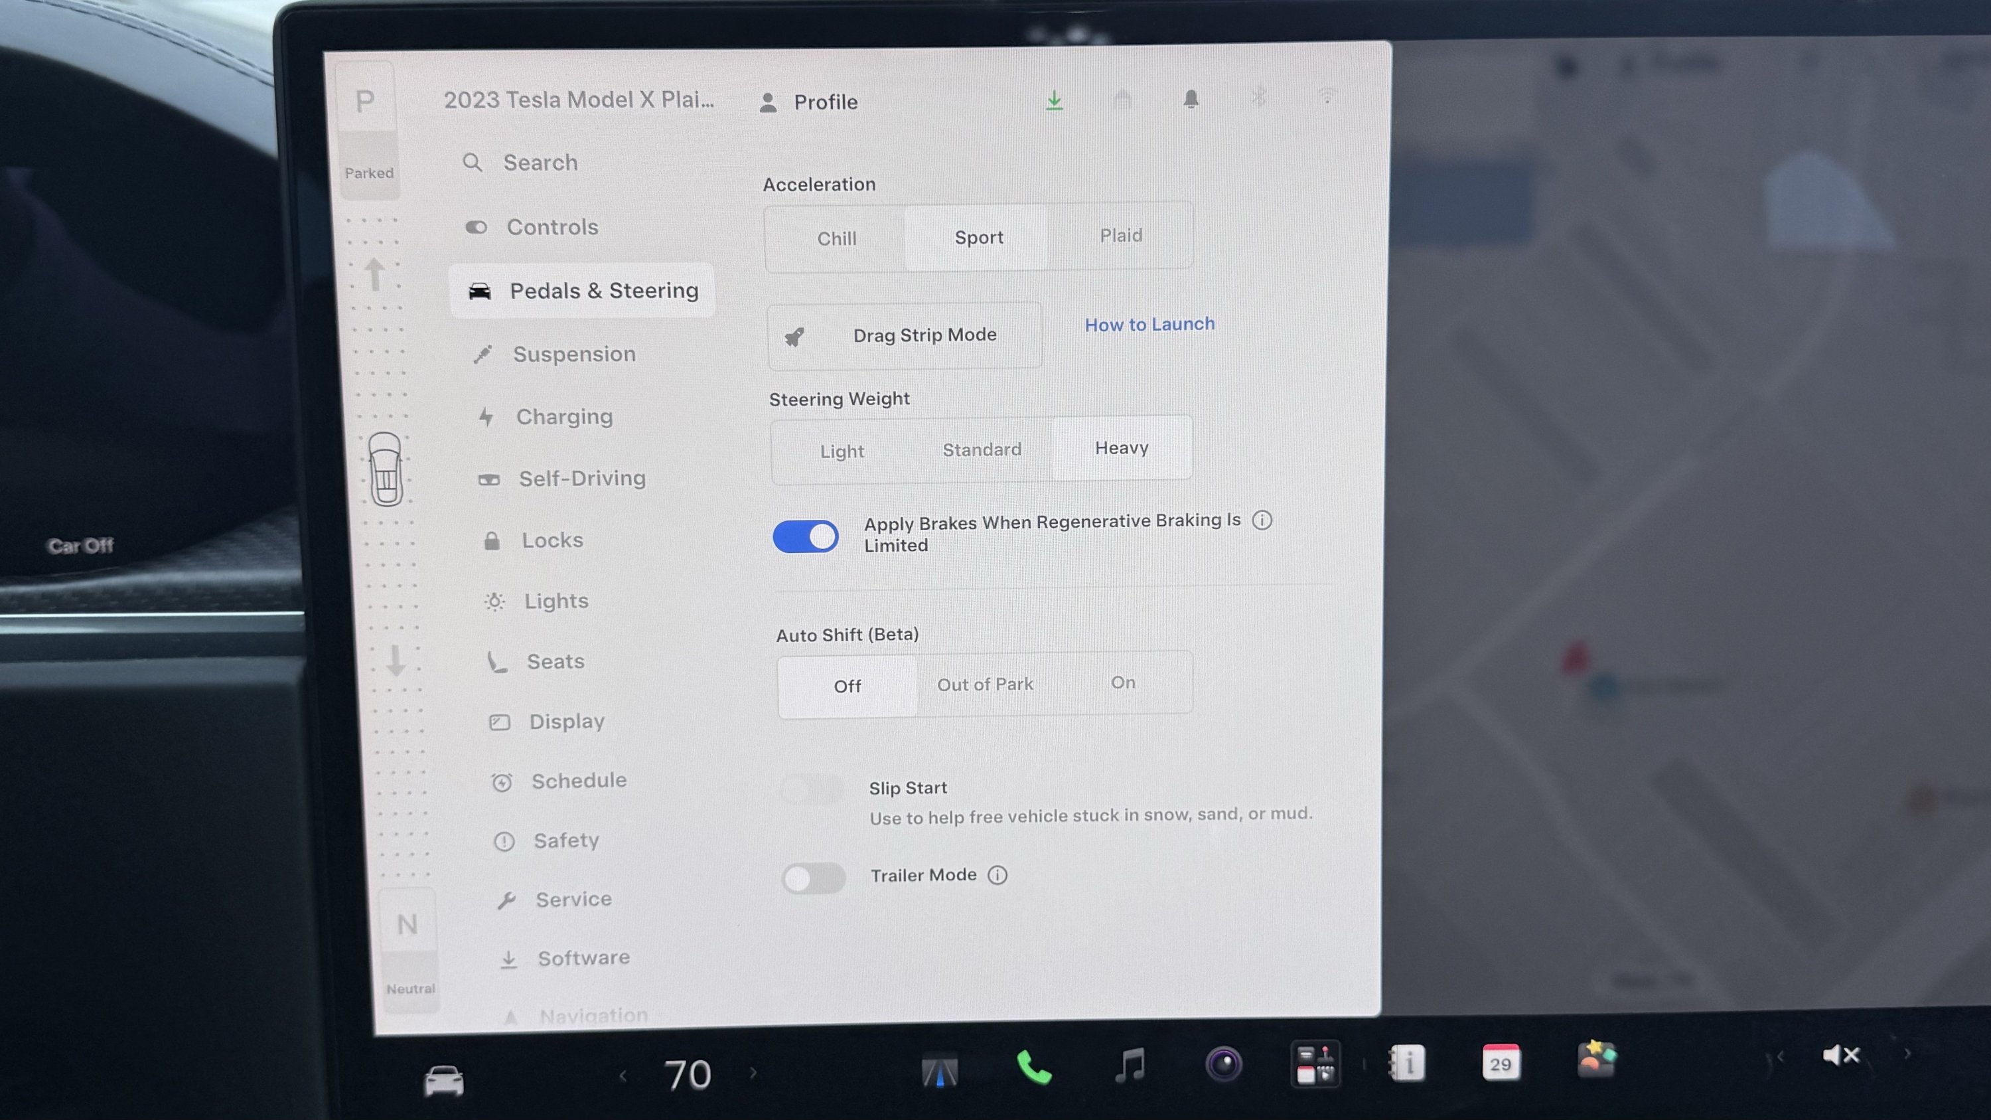Screen dimensions: 1991x1120
Task: Set Acceleration to Plaid
Action: point(1121,236)
